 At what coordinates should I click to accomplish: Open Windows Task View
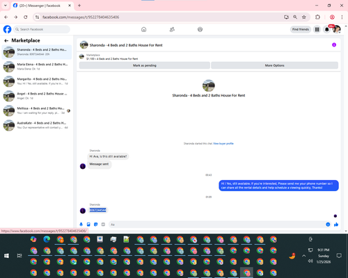tap(19, 256)
